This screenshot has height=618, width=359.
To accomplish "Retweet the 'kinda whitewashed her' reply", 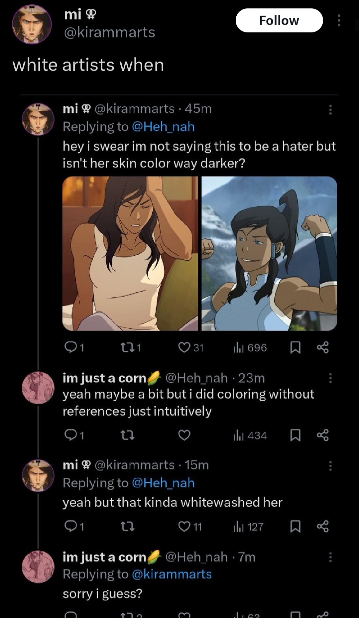I will tap(127, 527).
